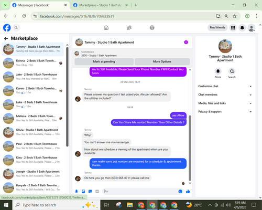Open the Windows notification center icon
Image resolution: width=262 pixels, height=210 pixels.
(254, 205)
